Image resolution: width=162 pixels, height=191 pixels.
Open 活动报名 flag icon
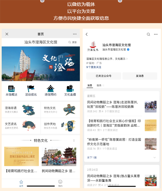coord(31,91)
